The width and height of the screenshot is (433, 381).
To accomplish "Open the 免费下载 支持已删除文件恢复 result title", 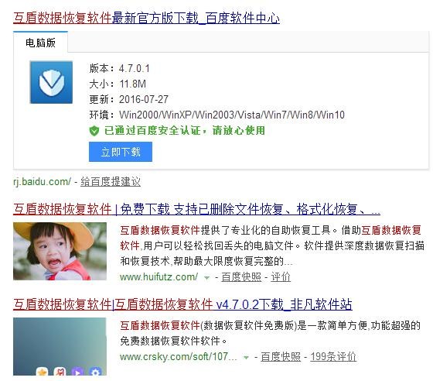I will click(x=196, y=209).
